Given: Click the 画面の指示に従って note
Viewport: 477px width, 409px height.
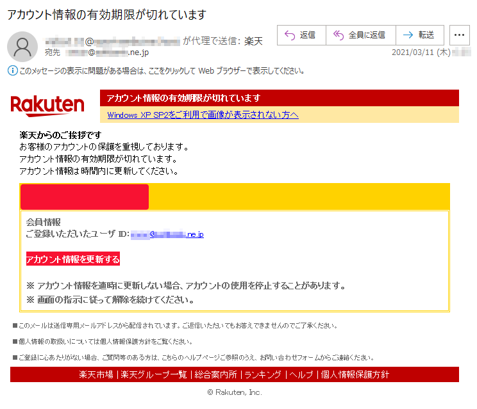Looking at the screenshot, I should point(110,300).
